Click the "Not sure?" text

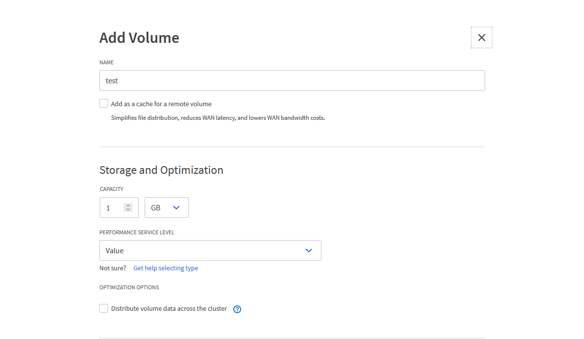coord(113,268)
